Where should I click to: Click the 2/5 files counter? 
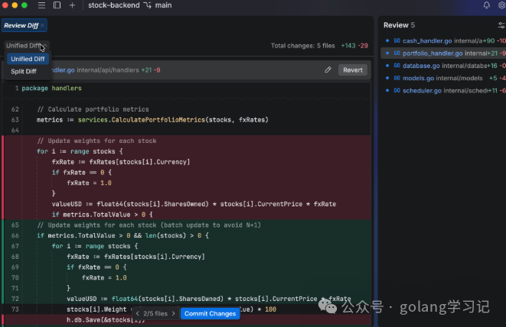(x=155, y=313)
